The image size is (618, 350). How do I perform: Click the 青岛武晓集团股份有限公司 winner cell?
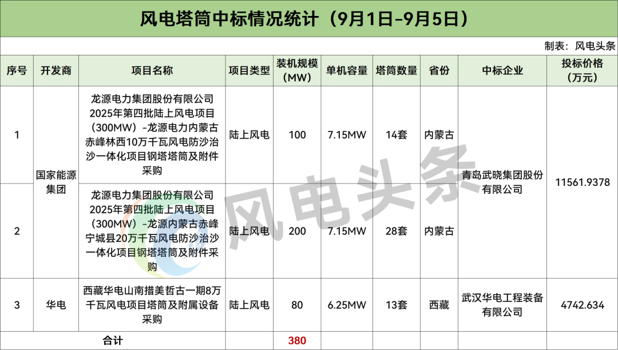pos(502,182)
